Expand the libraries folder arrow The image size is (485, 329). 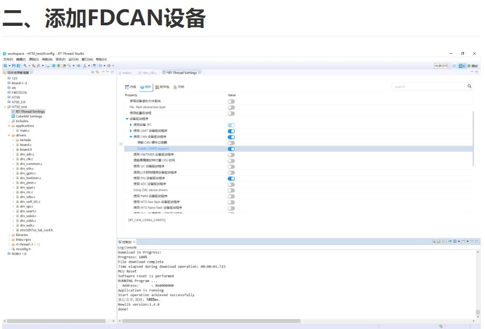pyautogui.click(x=9, y=235)
